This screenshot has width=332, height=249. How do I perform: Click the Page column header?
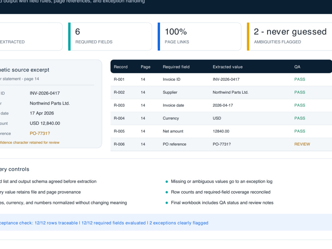coord(145,67)
